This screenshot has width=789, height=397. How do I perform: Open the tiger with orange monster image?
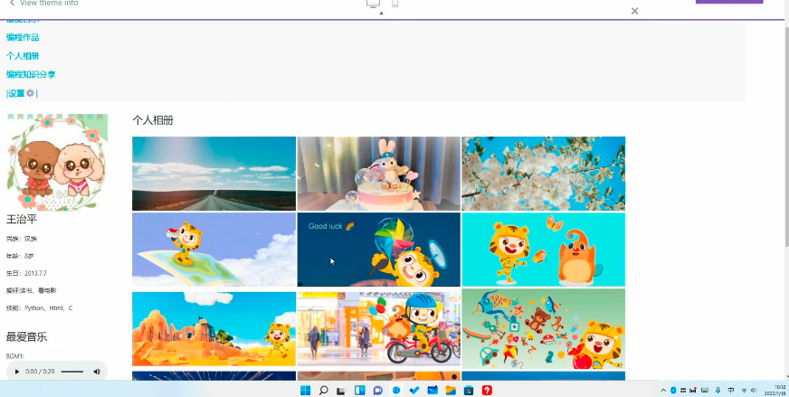[544, 250]
